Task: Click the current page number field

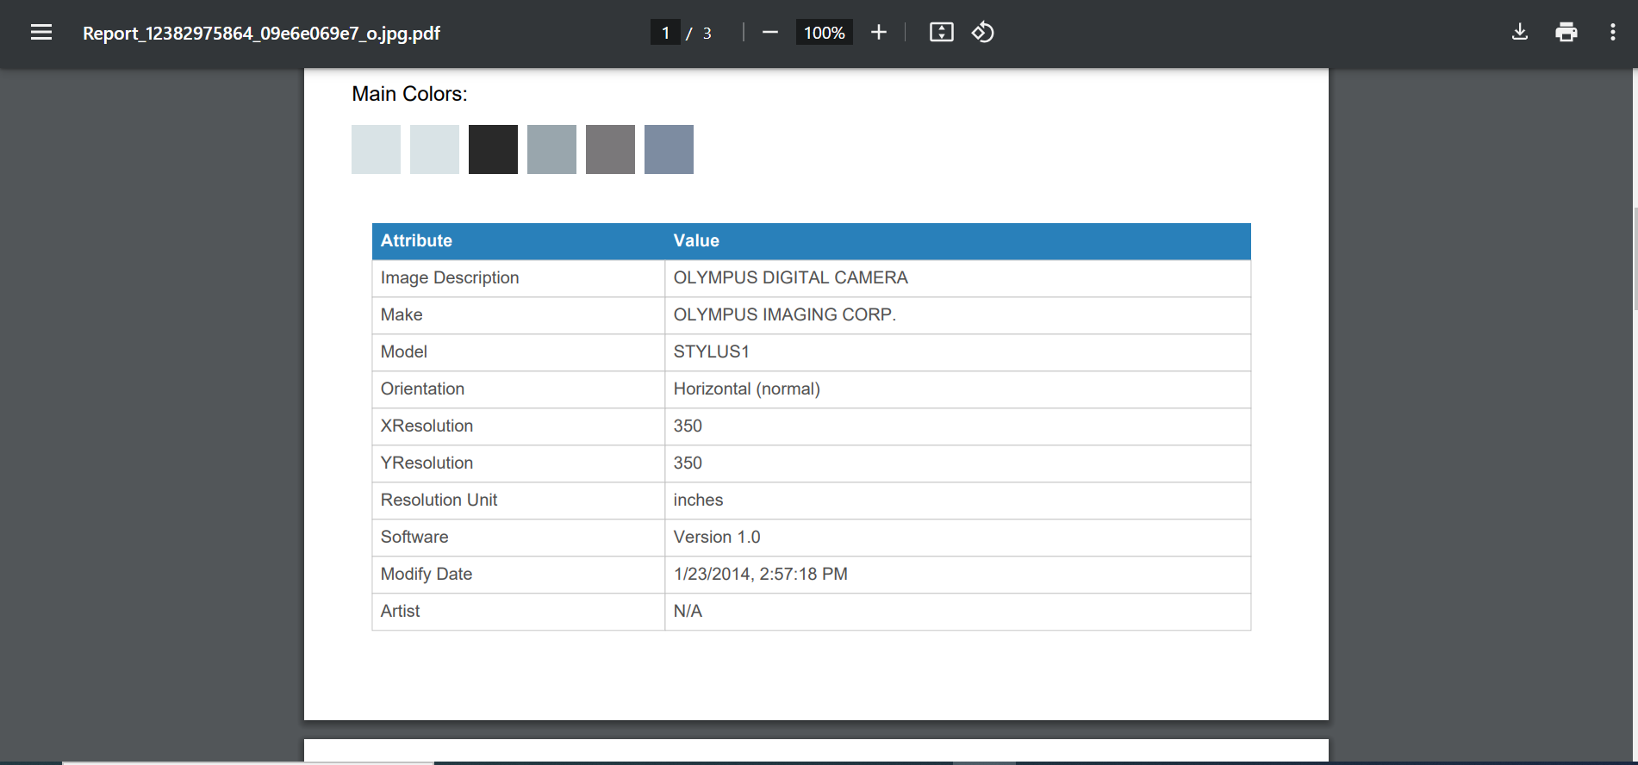Action: pyautogui.click(x=665, y=33)
